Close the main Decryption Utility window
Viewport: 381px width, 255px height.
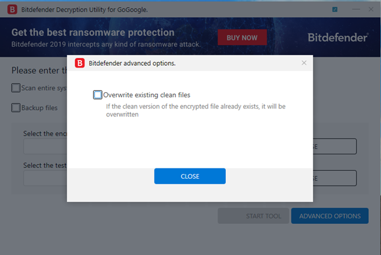click(x=371, y=9)
